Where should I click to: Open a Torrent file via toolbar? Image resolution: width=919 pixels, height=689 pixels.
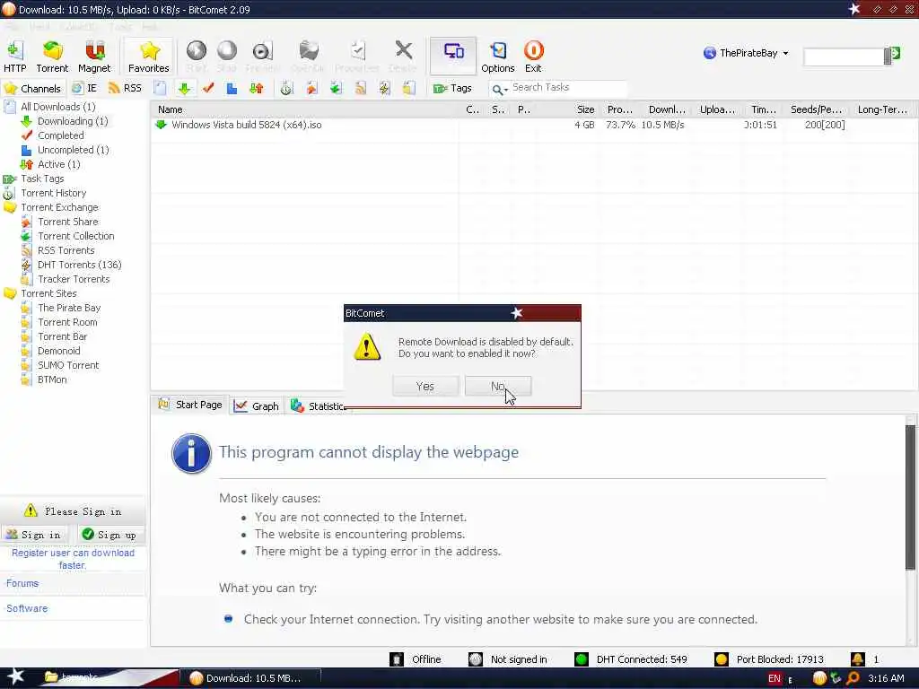(x=52, y=57)
